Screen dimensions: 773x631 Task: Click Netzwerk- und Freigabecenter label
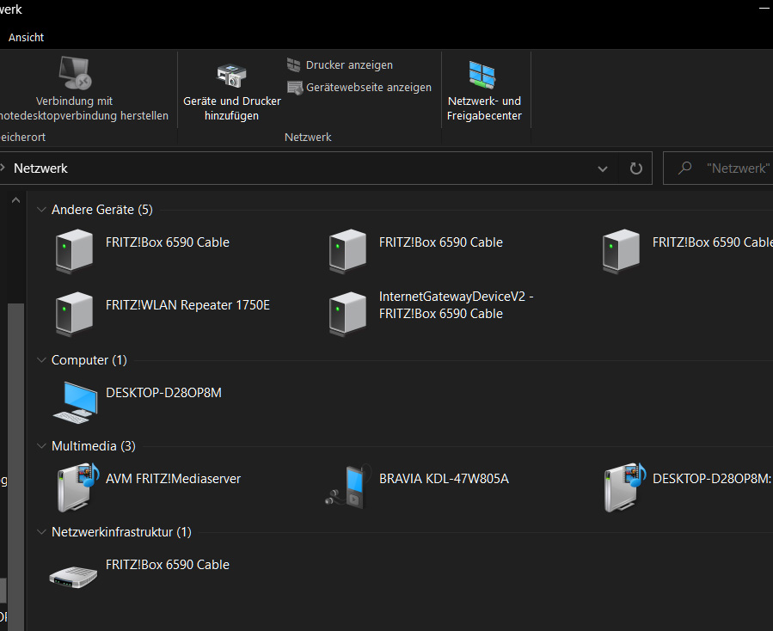coord(484,108)
